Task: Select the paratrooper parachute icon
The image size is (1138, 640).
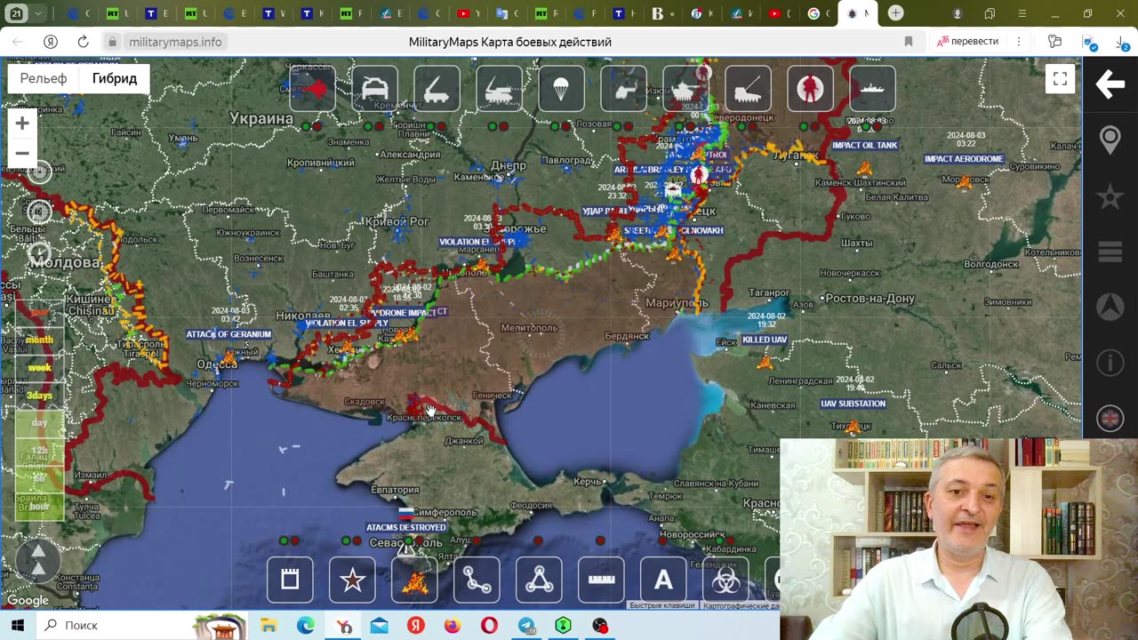Action: tap(561, 88)
